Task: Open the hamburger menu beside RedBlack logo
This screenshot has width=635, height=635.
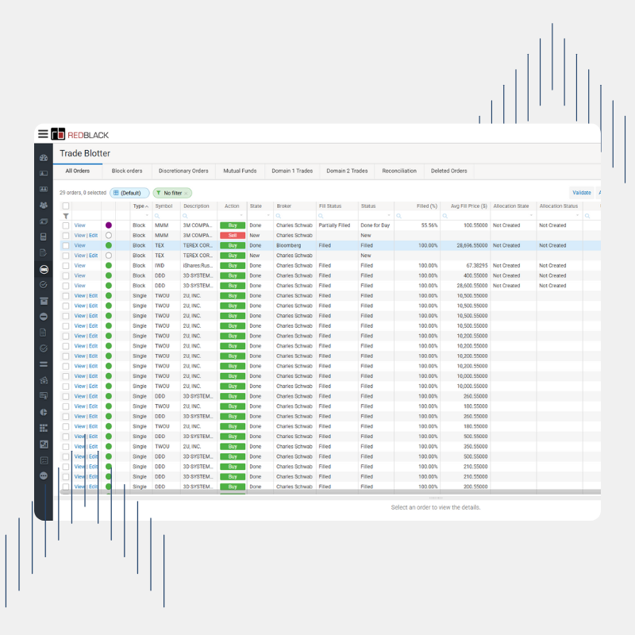Action: pyautogui.click(x=43, y=133)
